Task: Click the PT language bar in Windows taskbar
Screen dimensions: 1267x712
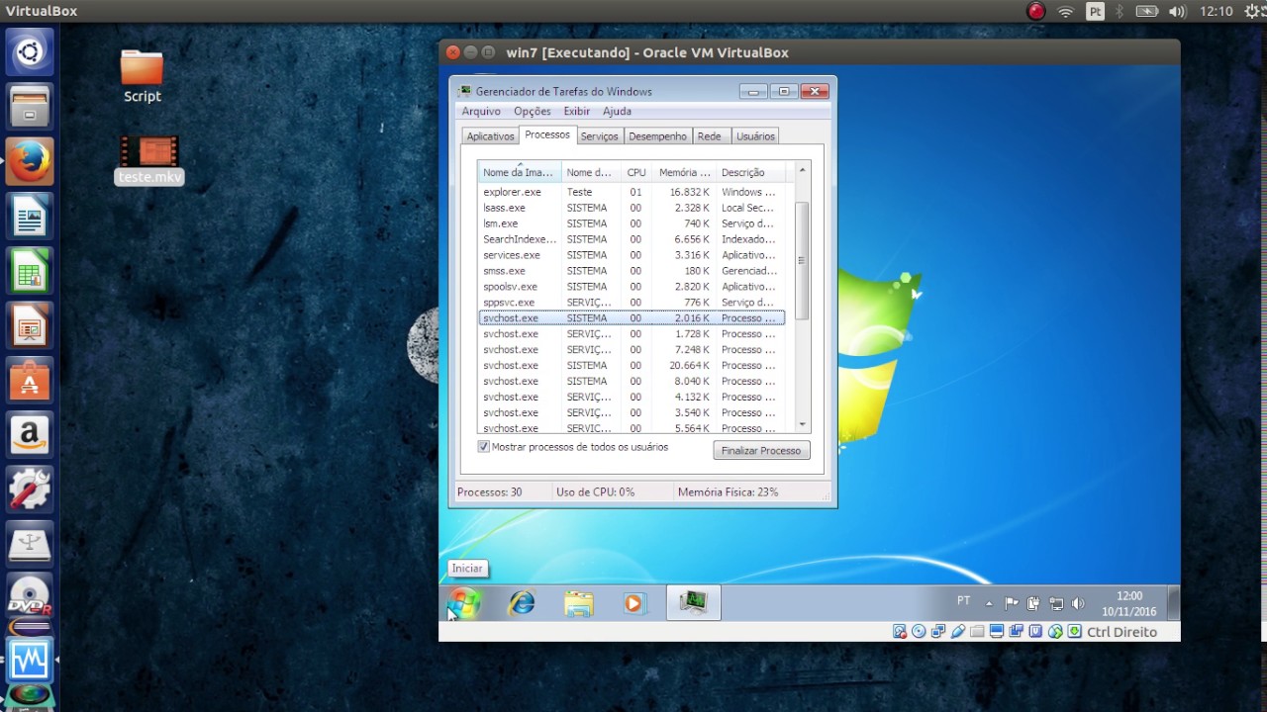Action: point(963,601)
